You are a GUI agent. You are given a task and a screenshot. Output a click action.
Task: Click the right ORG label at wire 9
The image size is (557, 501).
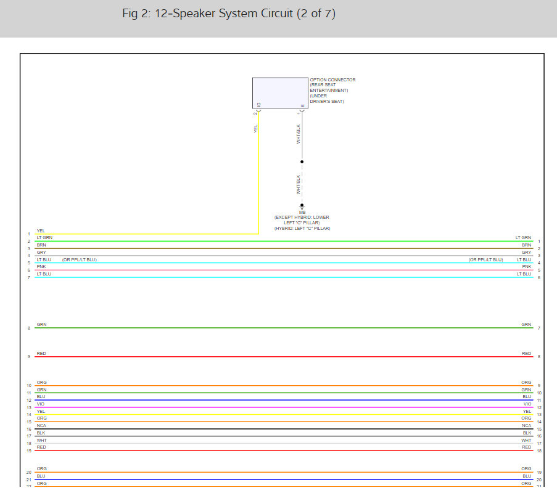click(526, 383)
